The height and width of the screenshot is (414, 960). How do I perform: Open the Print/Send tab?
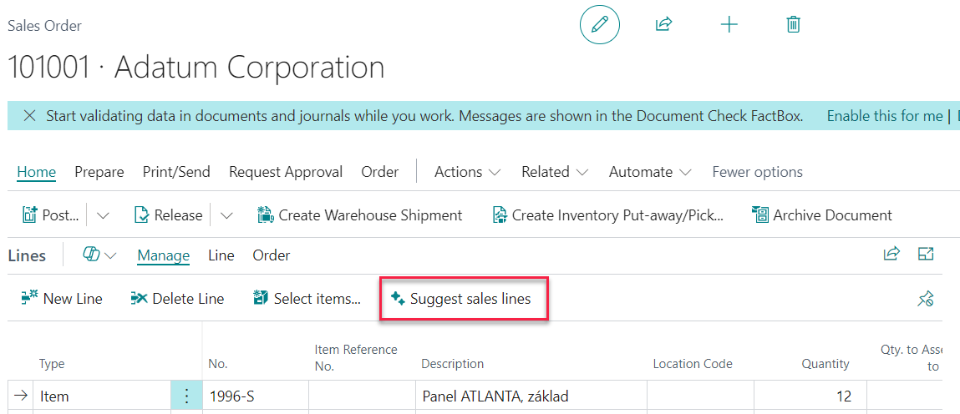[176, 173]
